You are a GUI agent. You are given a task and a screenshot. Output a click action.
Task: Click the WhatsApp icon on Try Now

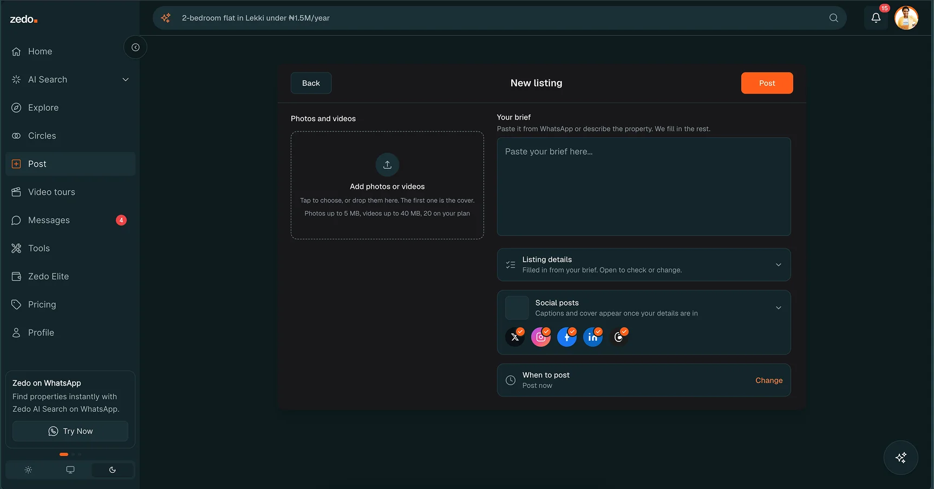click(x=53, y=431)
